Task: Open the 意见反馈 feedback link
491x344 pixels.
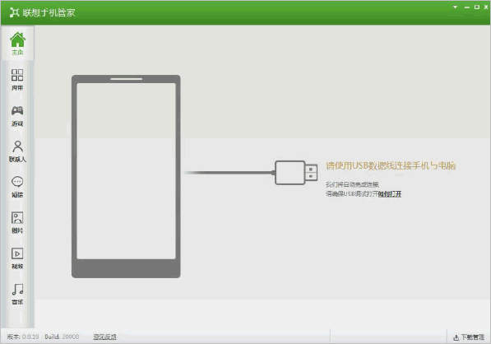Action: (104, 337)
